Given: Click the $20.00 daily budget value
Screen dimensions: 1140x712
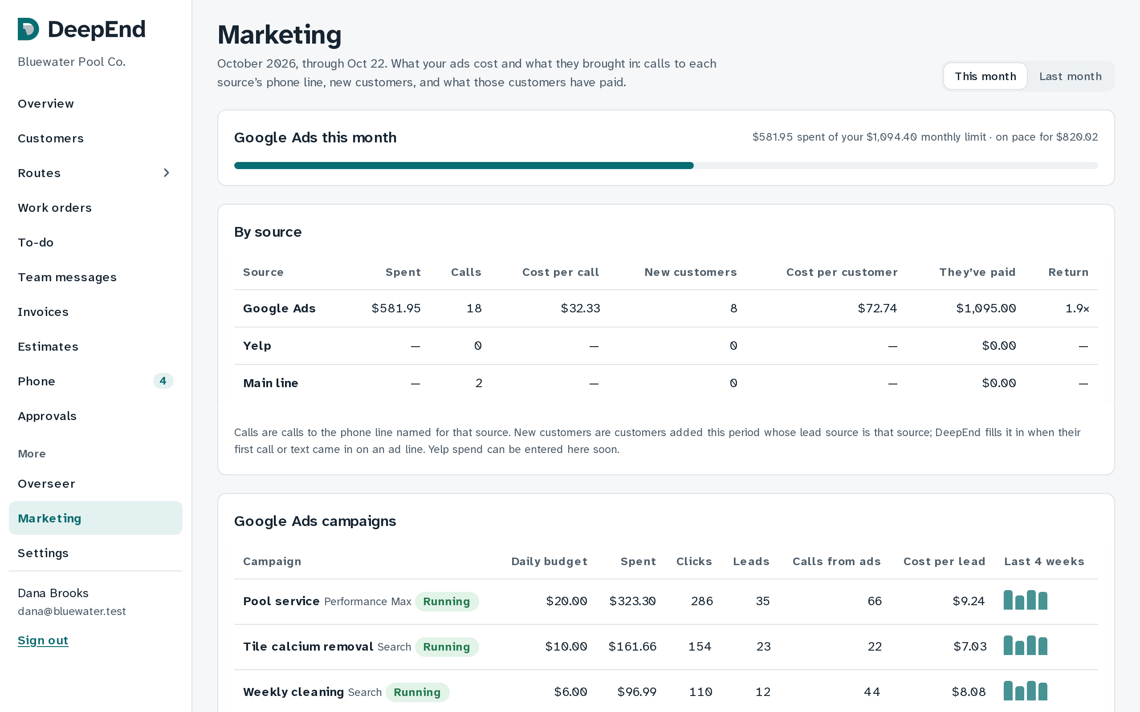Looking at the screenshot, I should coord(567,601).
